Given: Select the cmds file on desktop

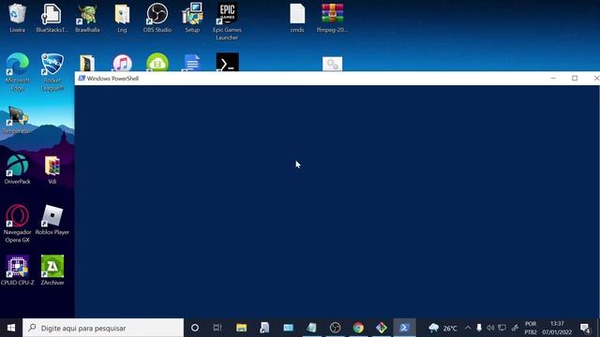Looking at the screenshot, I should click(297, 17).
